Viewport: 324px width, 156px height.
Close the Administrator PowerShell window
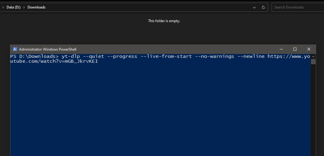309,49
